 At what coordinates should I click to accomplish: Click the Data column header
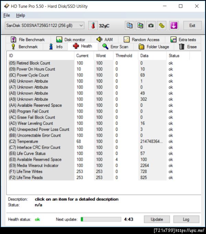point(152,56)
